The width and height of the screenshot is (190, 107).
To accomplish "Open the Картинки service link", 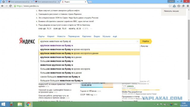I will point(87,36).
